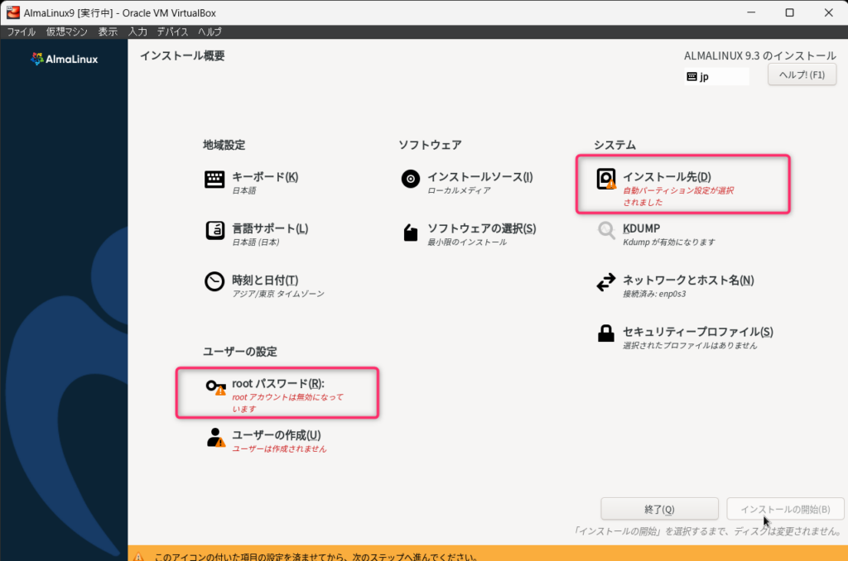Screen dimensions: 848x561
Task: Select the disc icon for インストールソース
Action: pos(410,180)
